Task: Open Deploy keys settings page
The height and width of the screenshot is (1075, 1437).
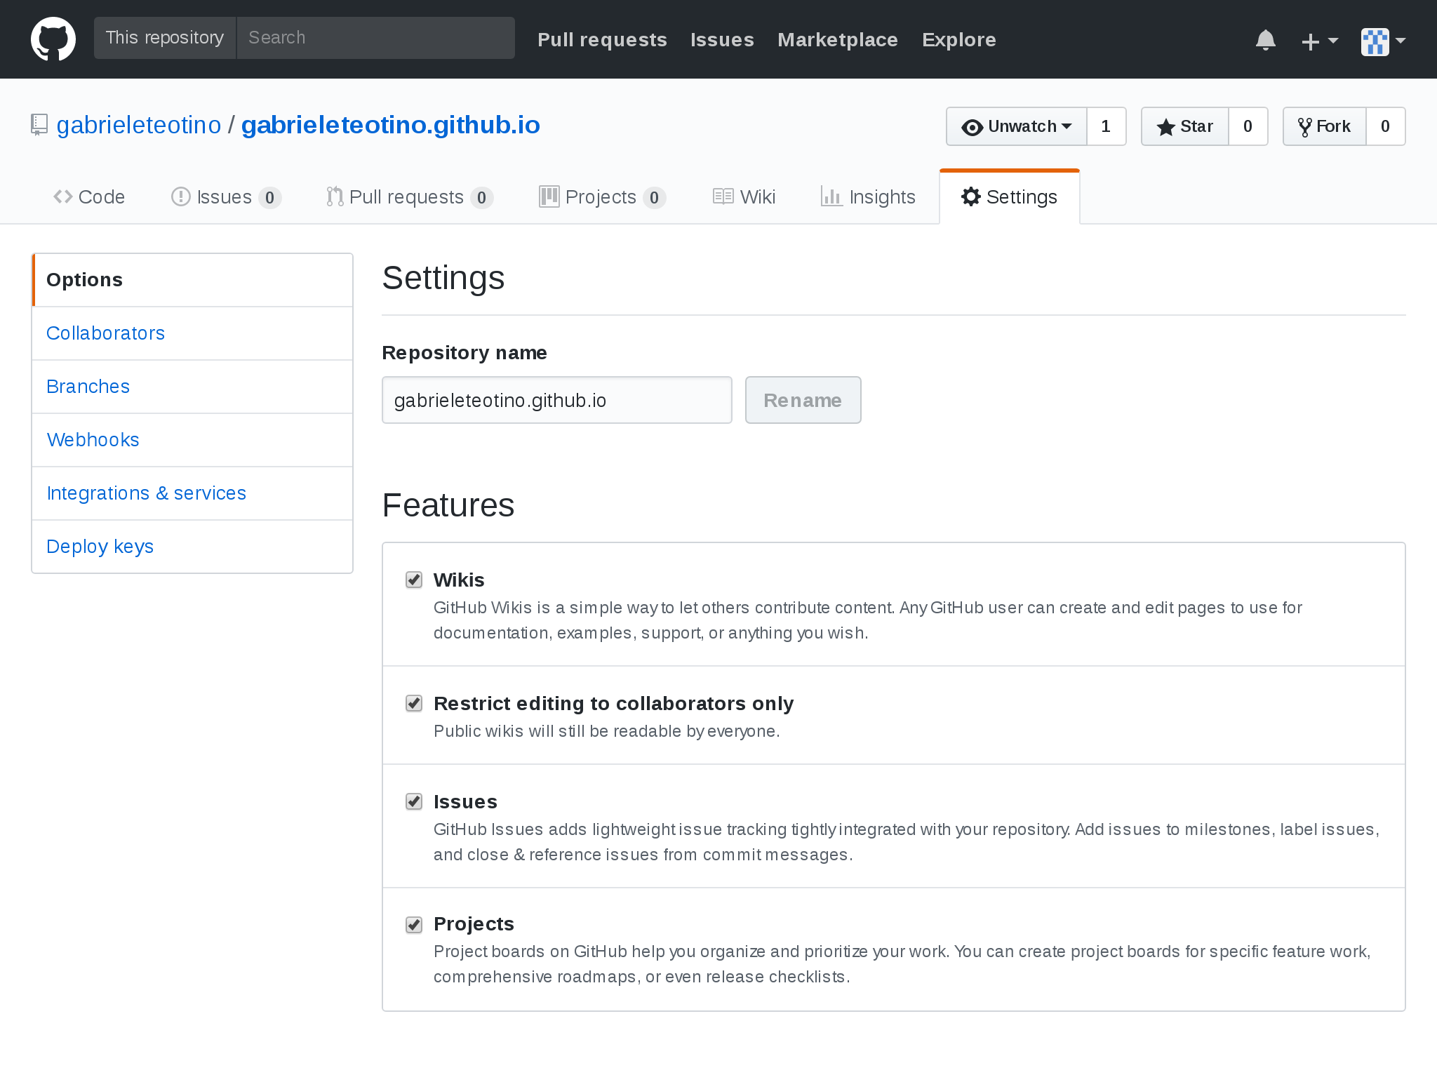Action: [x=192, y=547]
